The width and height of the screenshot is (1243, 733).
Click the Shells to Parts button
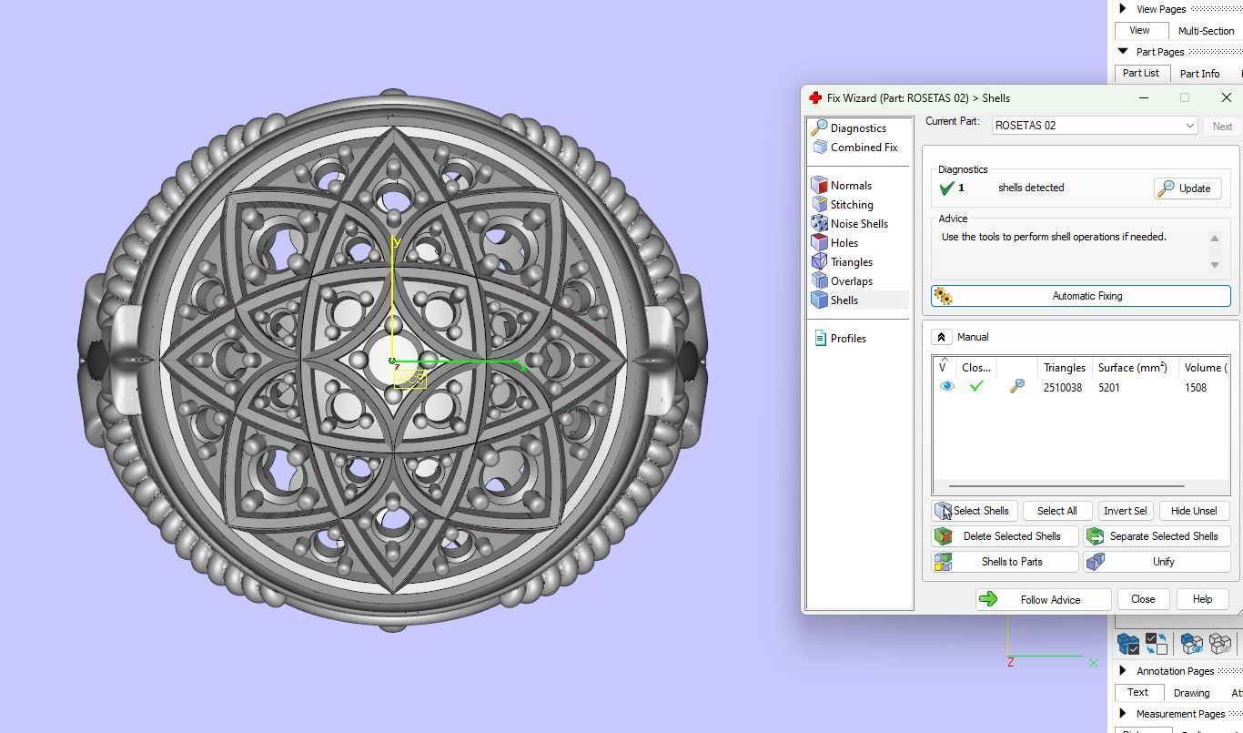click(x=1006, y=562)
